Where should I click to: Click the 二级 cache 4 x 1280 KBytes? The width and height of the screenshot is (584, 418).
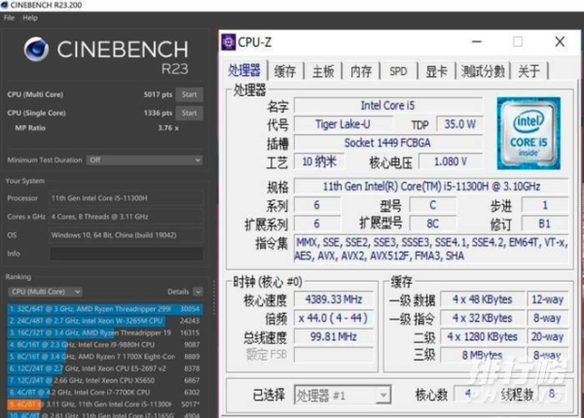(x=483, y=336)
